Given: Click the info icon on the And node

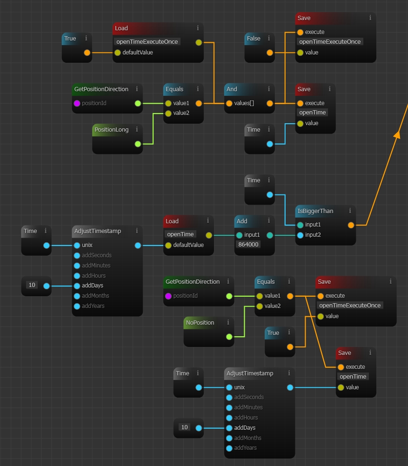Looking at the screenshot, I should pyautogui.click(x=268, y=89).
